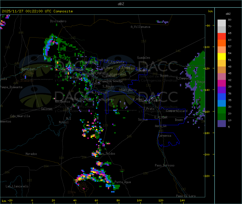242x204 pixels.
Task: Select the Nihuil location label
Action: (x=64, y=122)
